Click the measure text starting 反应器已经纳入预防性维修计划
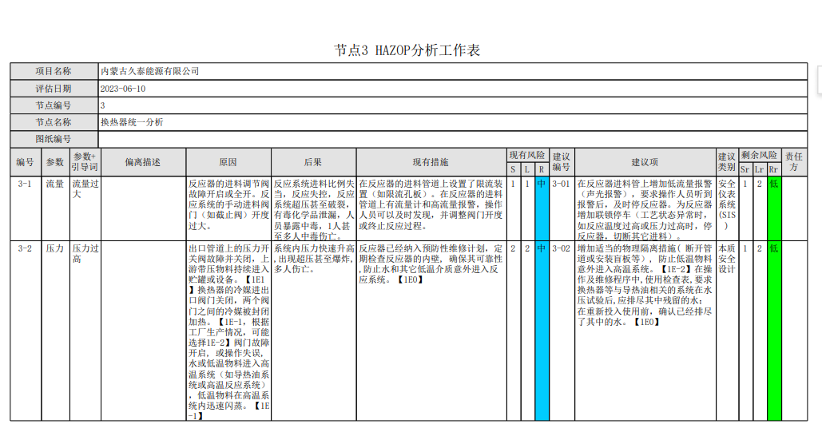Image resolution: width=822 pixels, height=440 pixels. click(x=431, y=264)
